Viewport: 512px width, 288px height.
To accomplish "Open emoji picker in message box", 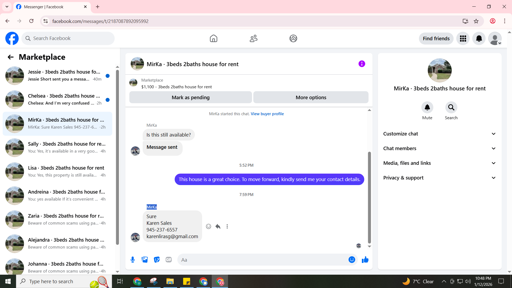I will pyautogui.click(x=352, y=259).
